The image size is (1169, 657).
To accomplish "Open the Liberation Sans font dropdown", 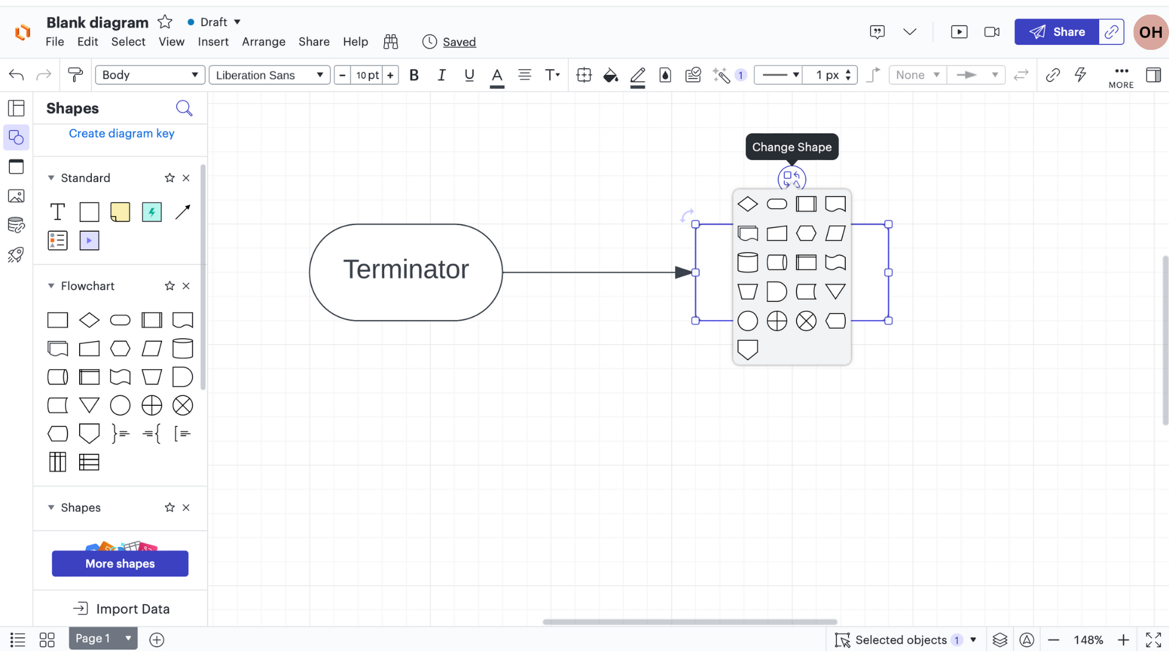I will (x=269, y=75).
